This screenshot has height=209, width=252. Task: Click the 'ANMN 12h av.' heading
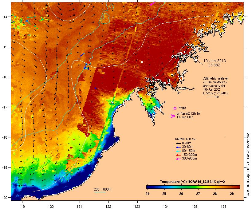click(185, 139)
